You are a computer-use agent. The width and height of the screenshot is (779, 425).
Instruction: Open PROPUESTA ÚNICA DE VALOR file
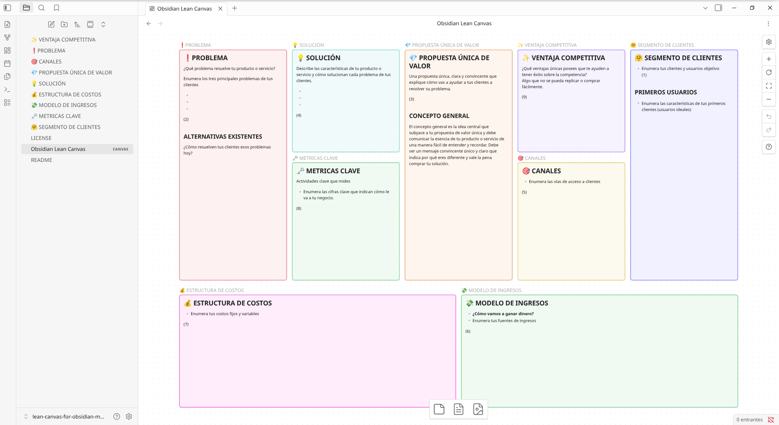click(77, 72)
